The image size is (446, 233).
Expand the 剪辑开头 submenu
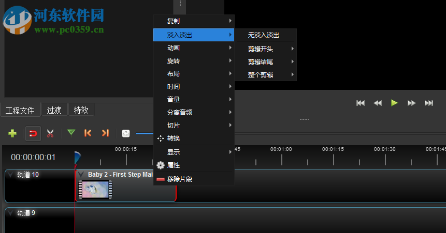coord(265,49)
